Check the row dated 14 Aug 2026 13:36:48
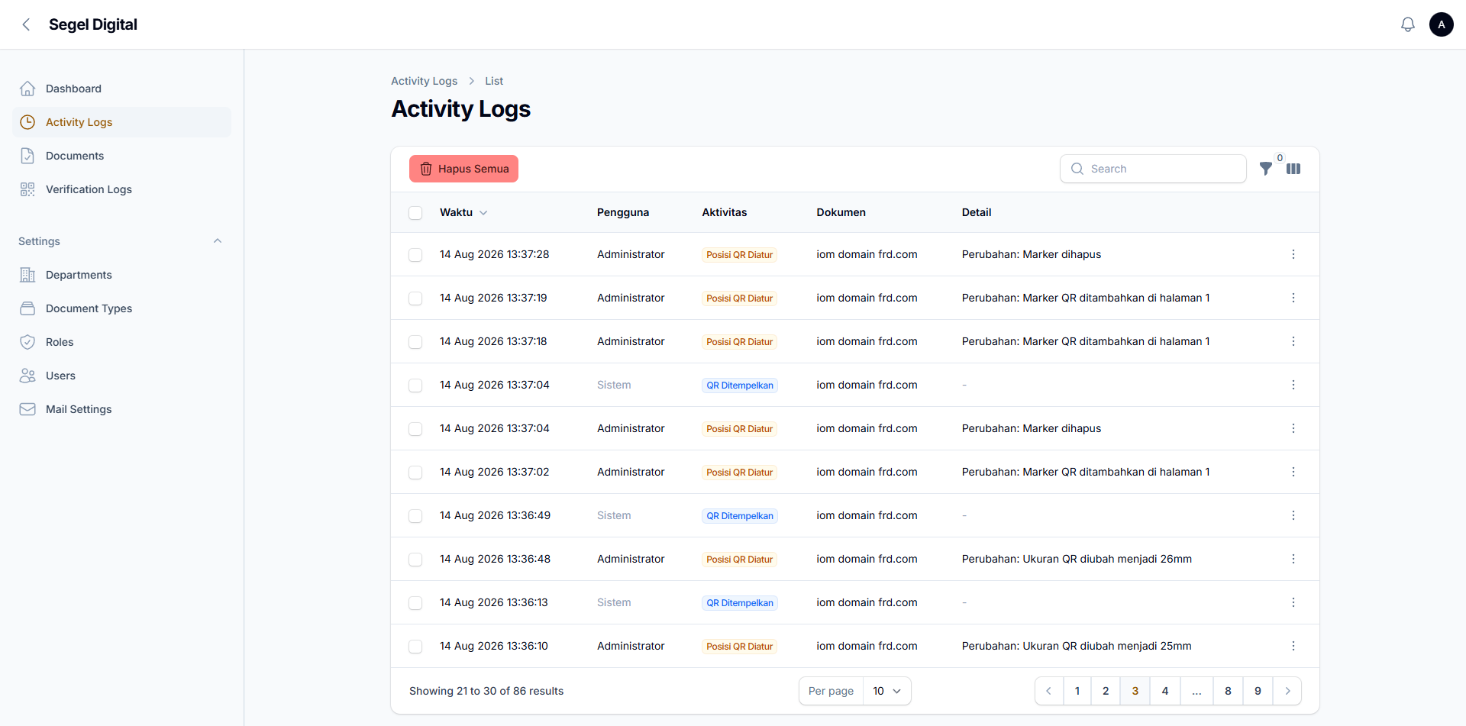Screen dimensions: 1466x726 coord(415,560)
